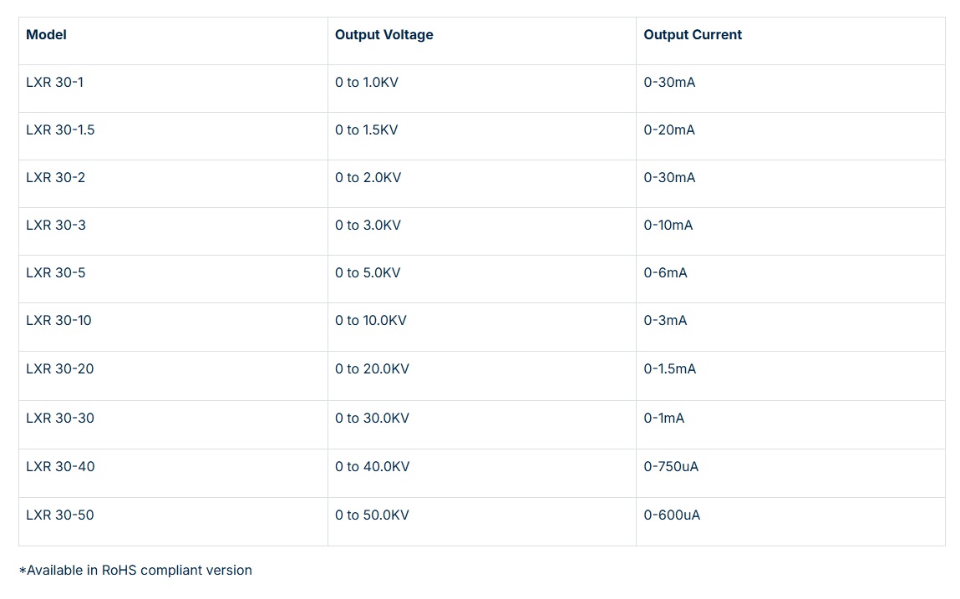The width and height of the screenshot is (960, 599).
Task: Click the LXR 30-2 model name
Action: point(56,178)
